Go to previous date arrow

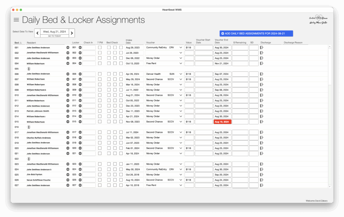[x=38, y=33]
